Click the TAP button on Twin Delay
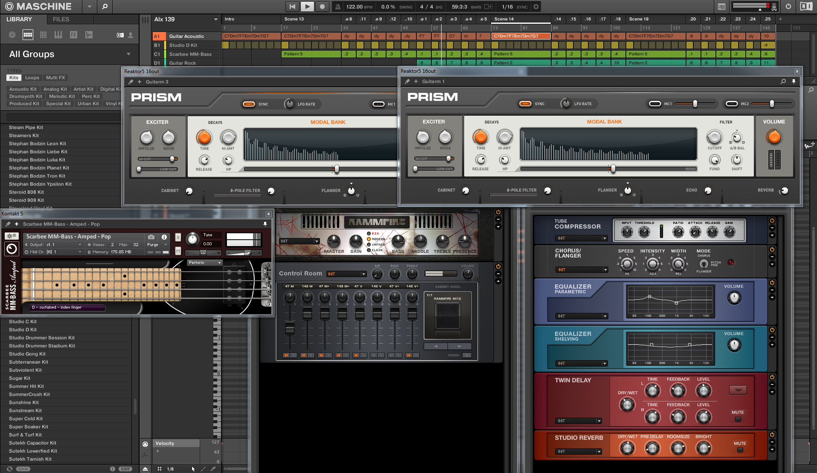 (x=738, y=390)
